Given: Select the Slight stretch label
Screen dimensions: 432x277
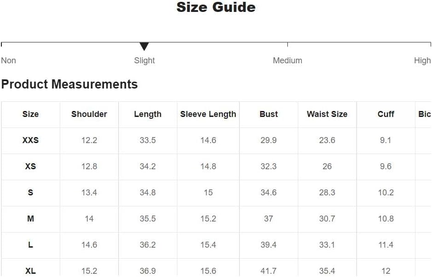Looking at the screenshot, I should [144, 61].
